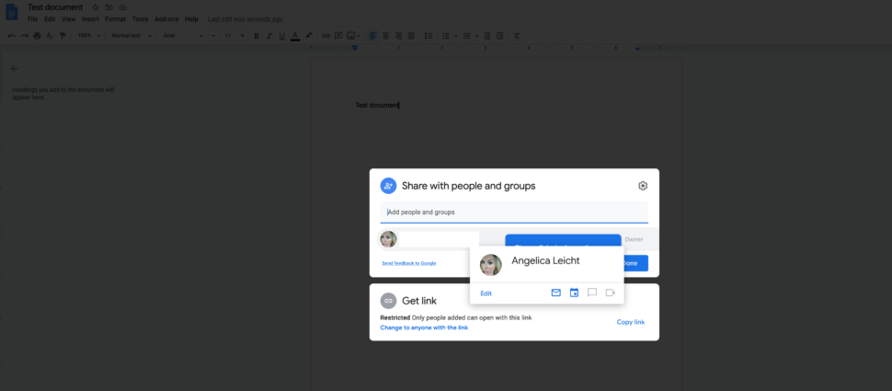The image size is (892, 391).
Task: Click the spell check icon
Action: coord(50,35)
